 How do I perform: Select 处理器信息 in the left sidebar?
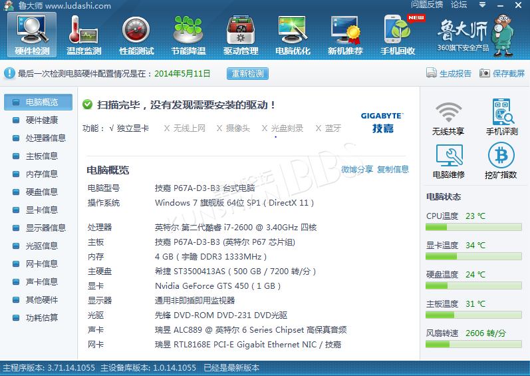point(45,138)
